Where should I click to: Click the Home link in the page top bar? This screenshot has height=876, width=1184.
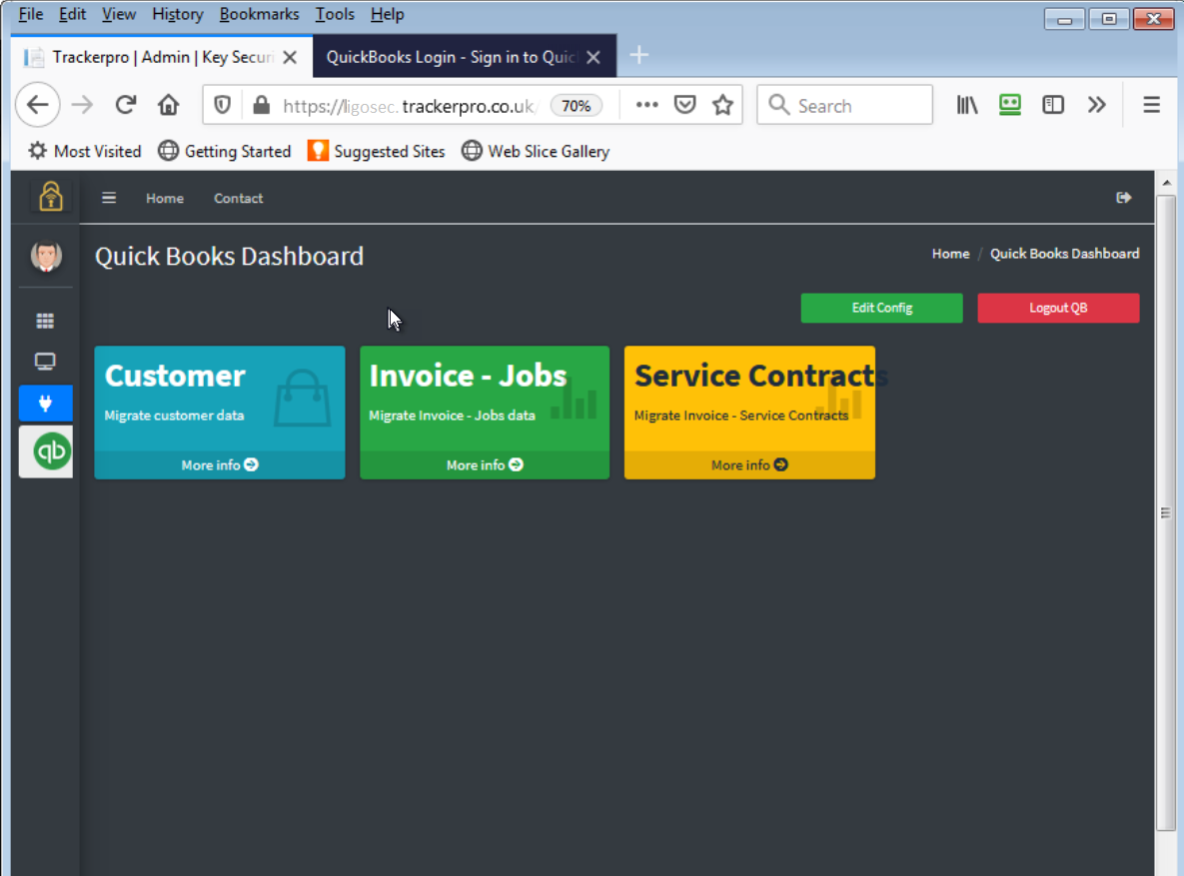165,198
